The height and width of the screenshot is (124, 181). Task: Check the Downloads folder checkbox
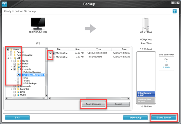click(14, 86)
